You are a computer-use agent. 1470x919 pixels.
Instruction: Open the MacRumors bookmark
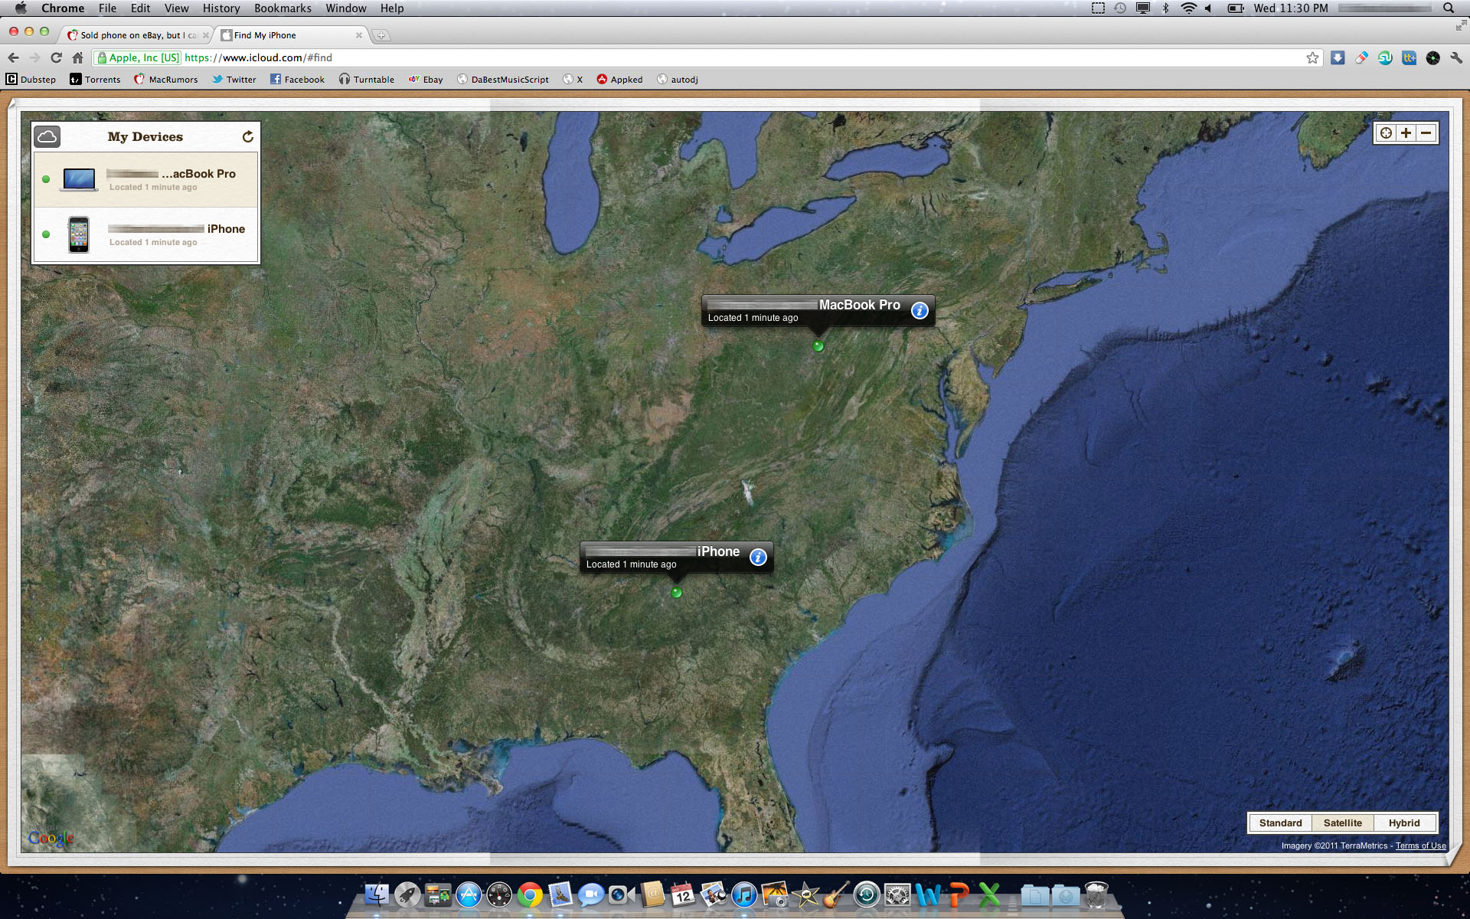pos(166,79)
